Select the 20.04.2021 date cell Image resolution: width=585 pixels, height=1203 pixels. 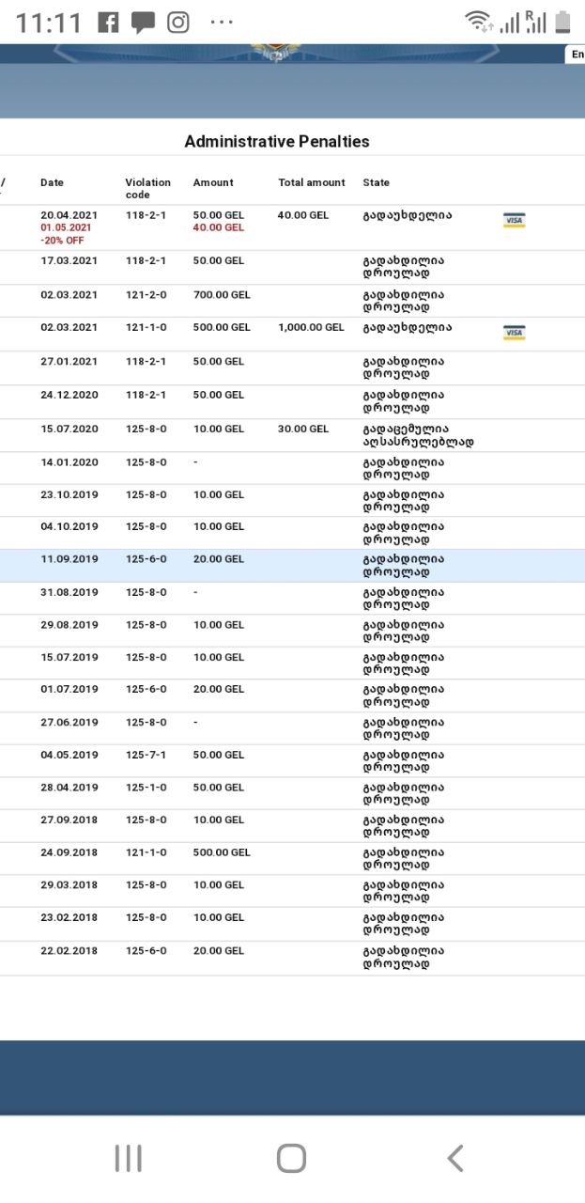coord(69,215)
